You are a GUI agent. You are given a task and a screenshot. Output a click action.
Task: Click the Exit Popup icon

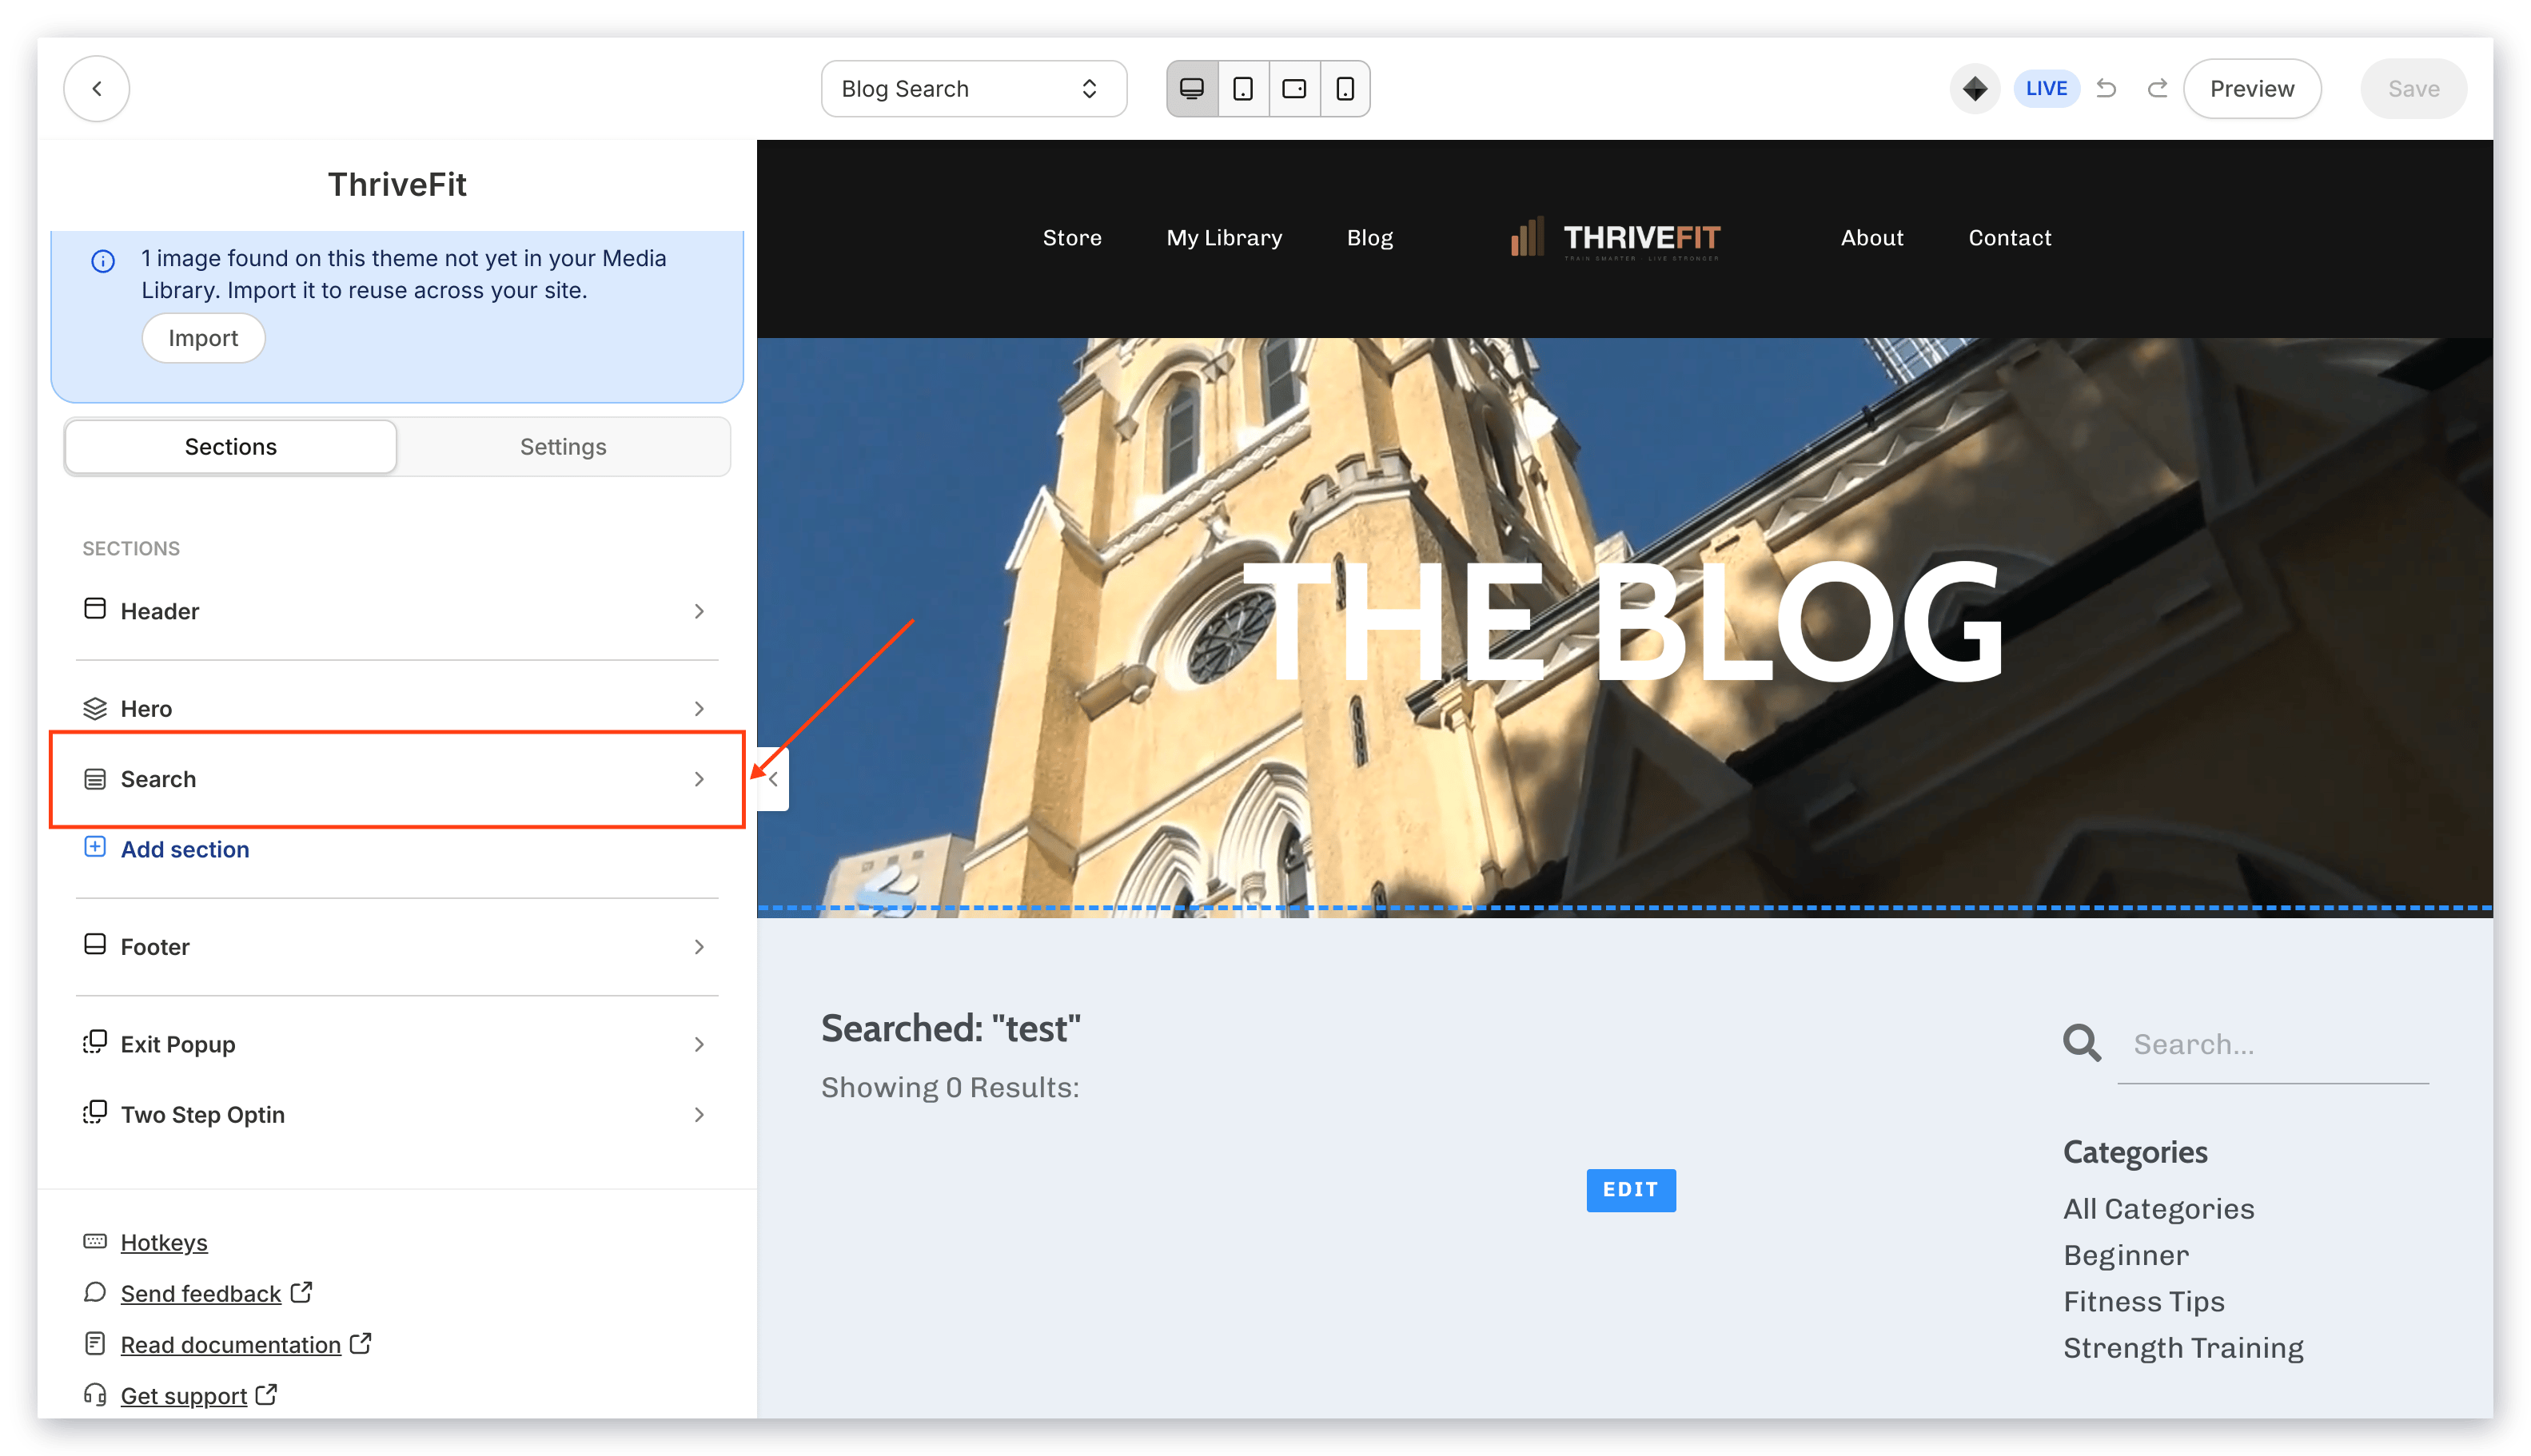(x=94, y=1041)
